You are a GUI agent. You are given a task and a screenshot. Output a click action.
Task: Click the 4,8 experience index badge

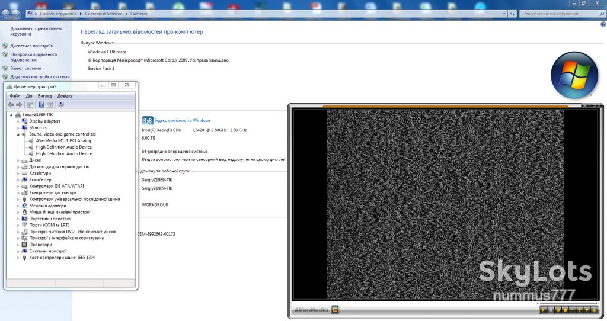point(148,121)
